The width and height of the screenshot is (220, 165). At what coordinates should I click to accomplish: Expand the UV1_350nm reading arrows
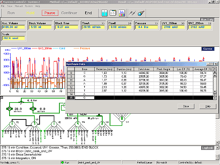[x=183, y=23]
